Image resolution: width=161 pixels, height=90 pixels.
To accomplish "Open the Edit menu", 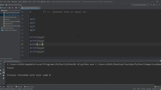I will (5, 2).
